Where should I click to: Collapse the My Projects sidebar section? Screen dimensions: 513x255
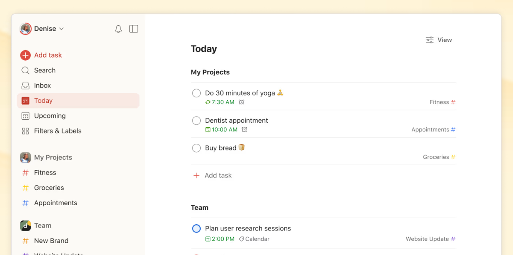(53, 157)
